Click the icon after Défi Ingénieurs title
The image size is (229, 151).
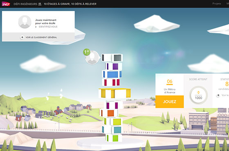point(40,4)
